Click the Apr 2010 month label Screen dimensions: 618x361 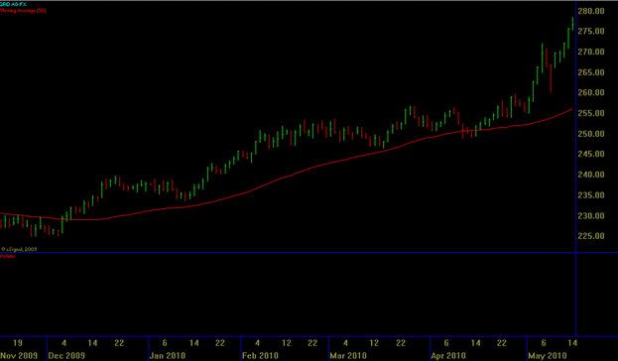click(448, 355)
